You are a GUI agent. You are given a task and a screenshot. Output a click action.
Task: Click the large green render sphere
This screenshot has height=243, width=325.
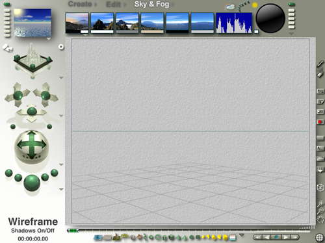tap(32, 183)
